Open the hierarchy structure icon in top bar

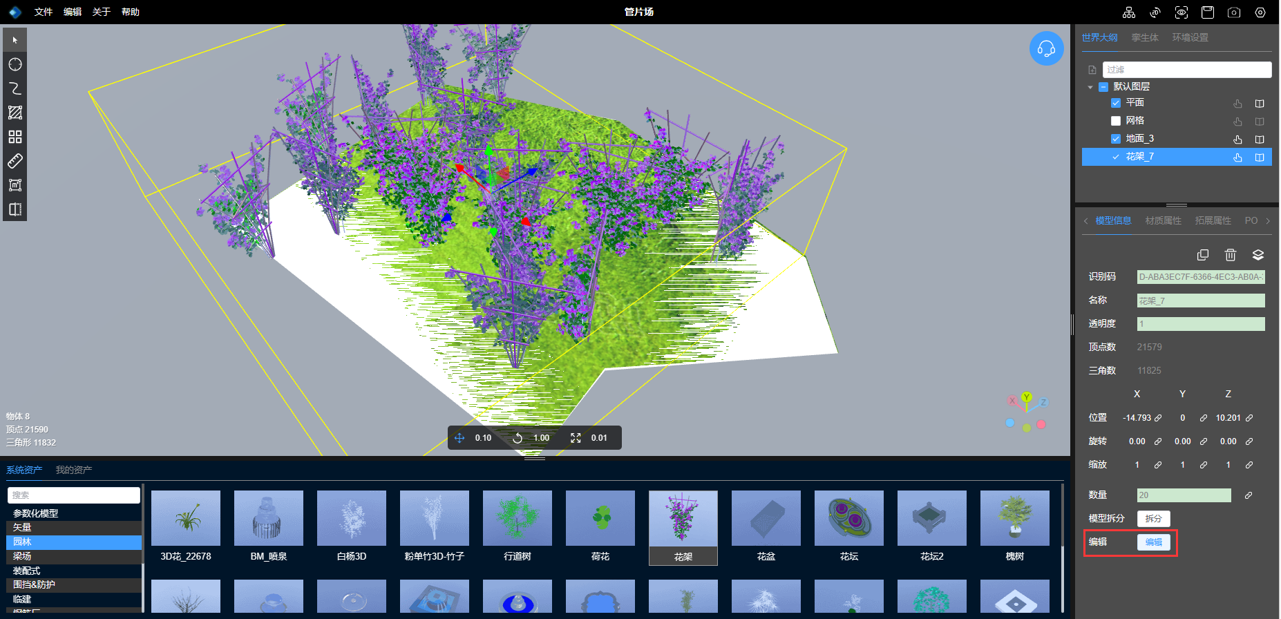(x=1129, y=12)
